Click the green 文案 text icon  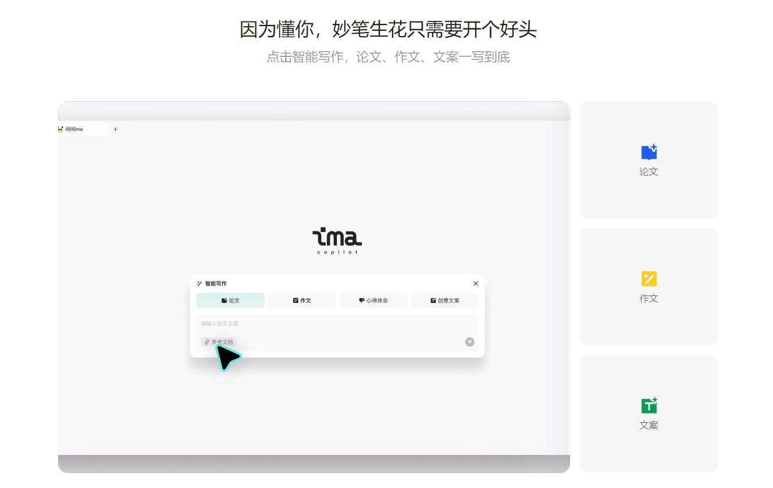coord(649,405)
